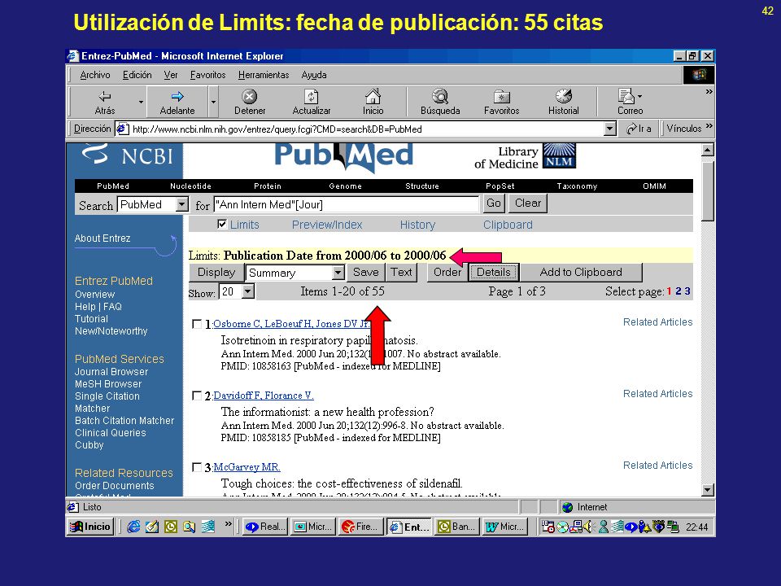This screenshot has width=781, height=586.
Task: Expand the Vínculos links chevron
Action: click(709, 126)
